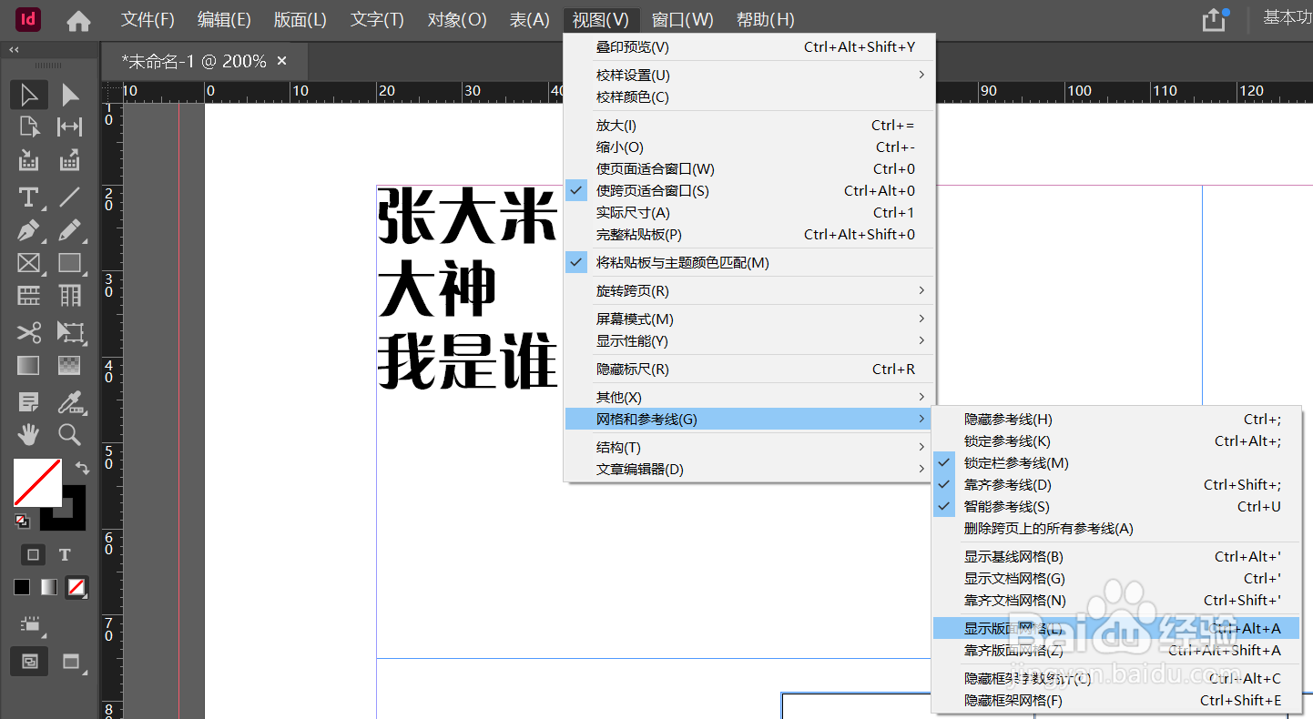Choose 叠印预览(V) menu item
1313x719 pixels.
point(750,47)
